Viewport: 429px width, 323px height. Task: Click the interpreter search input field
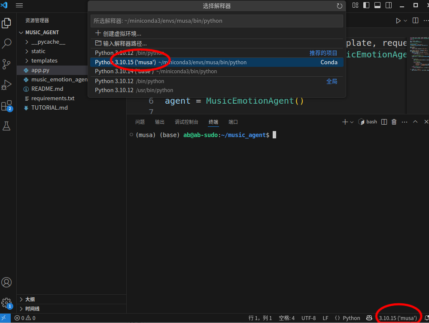pos(216,21)
